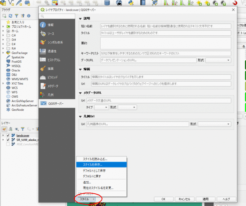Click the browser panel filter icon

[17, 16]
